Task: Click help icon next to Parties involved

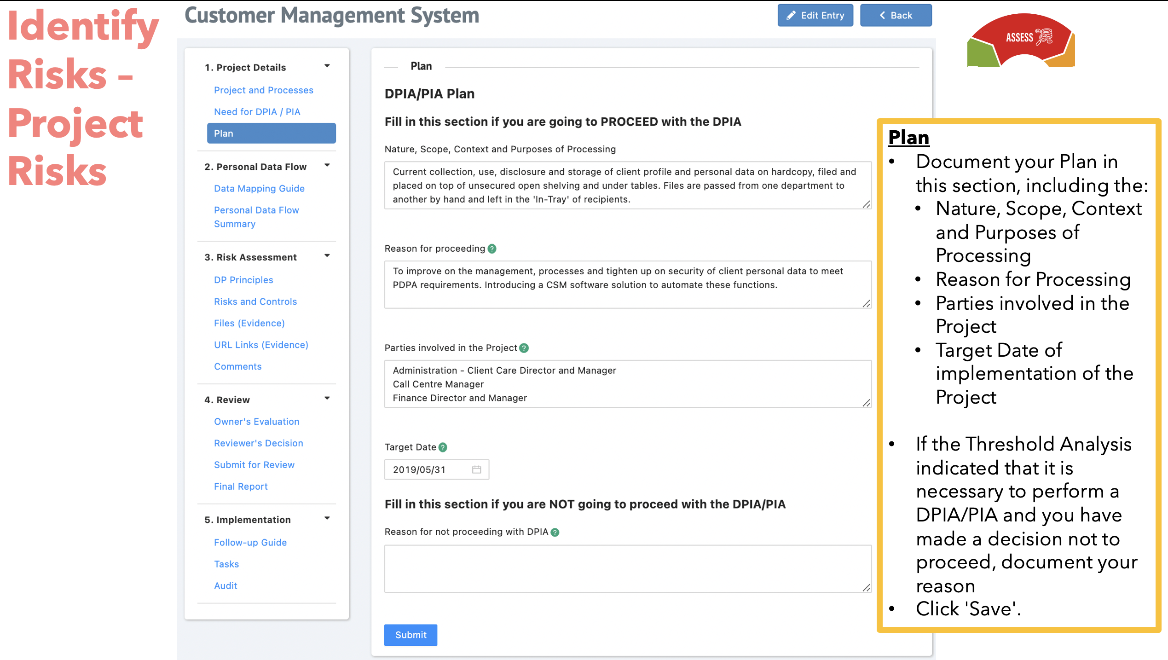Action: (x=524, y=348)
